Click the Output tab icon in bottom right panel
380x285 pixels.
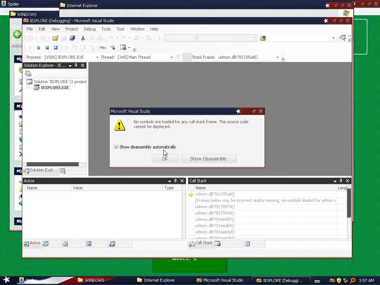247,244
